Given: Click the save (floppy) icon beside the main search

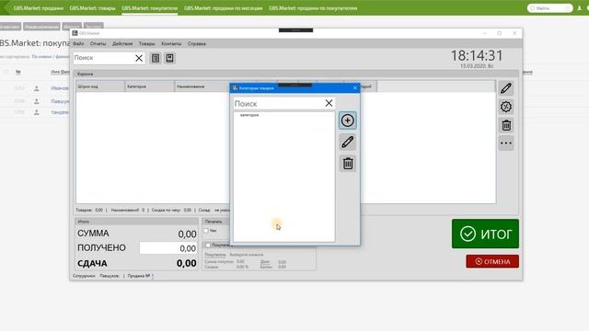Looking at the screenshot, I should pyautogui.click(x=169, y=58).
